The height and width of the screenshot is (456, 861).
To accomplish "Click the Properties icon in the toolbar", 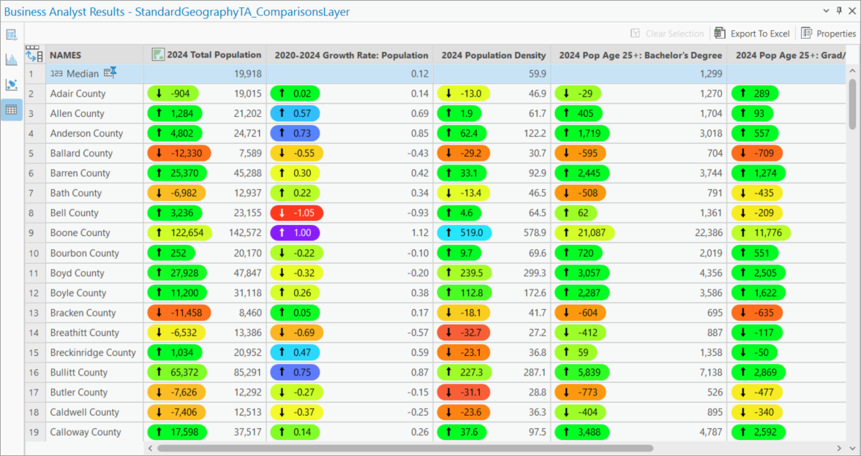I will (x=807, y=33).
